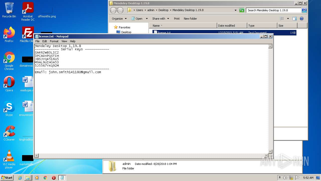Click Explorer Forward navigation button
Viewport: 321px width, 181px height.
tap(120, 10)
